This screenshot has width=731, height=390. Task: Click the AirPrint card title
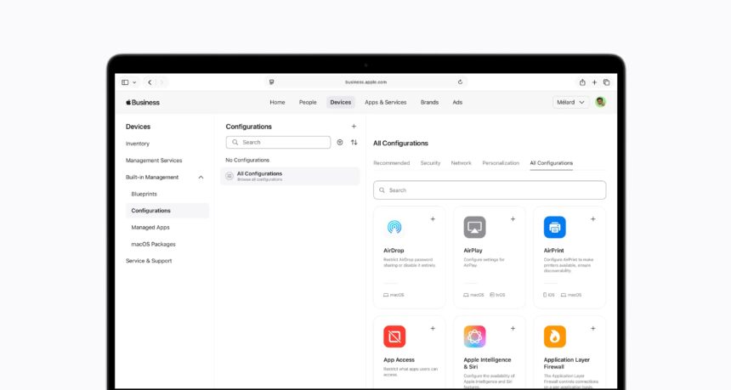[553, 251]
